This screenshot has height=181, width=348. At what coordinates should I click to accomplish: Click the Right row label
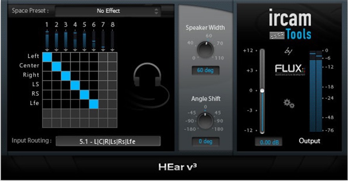coord(31,75)
